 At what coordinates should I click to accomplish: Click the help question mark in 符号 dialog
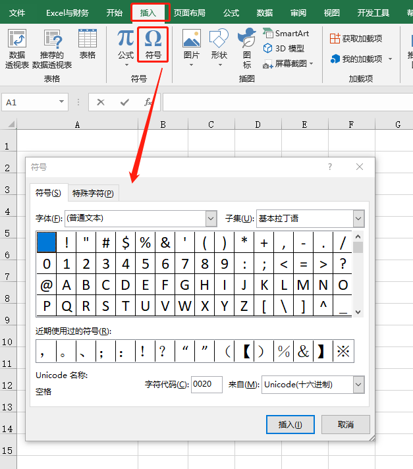[330, 167]
